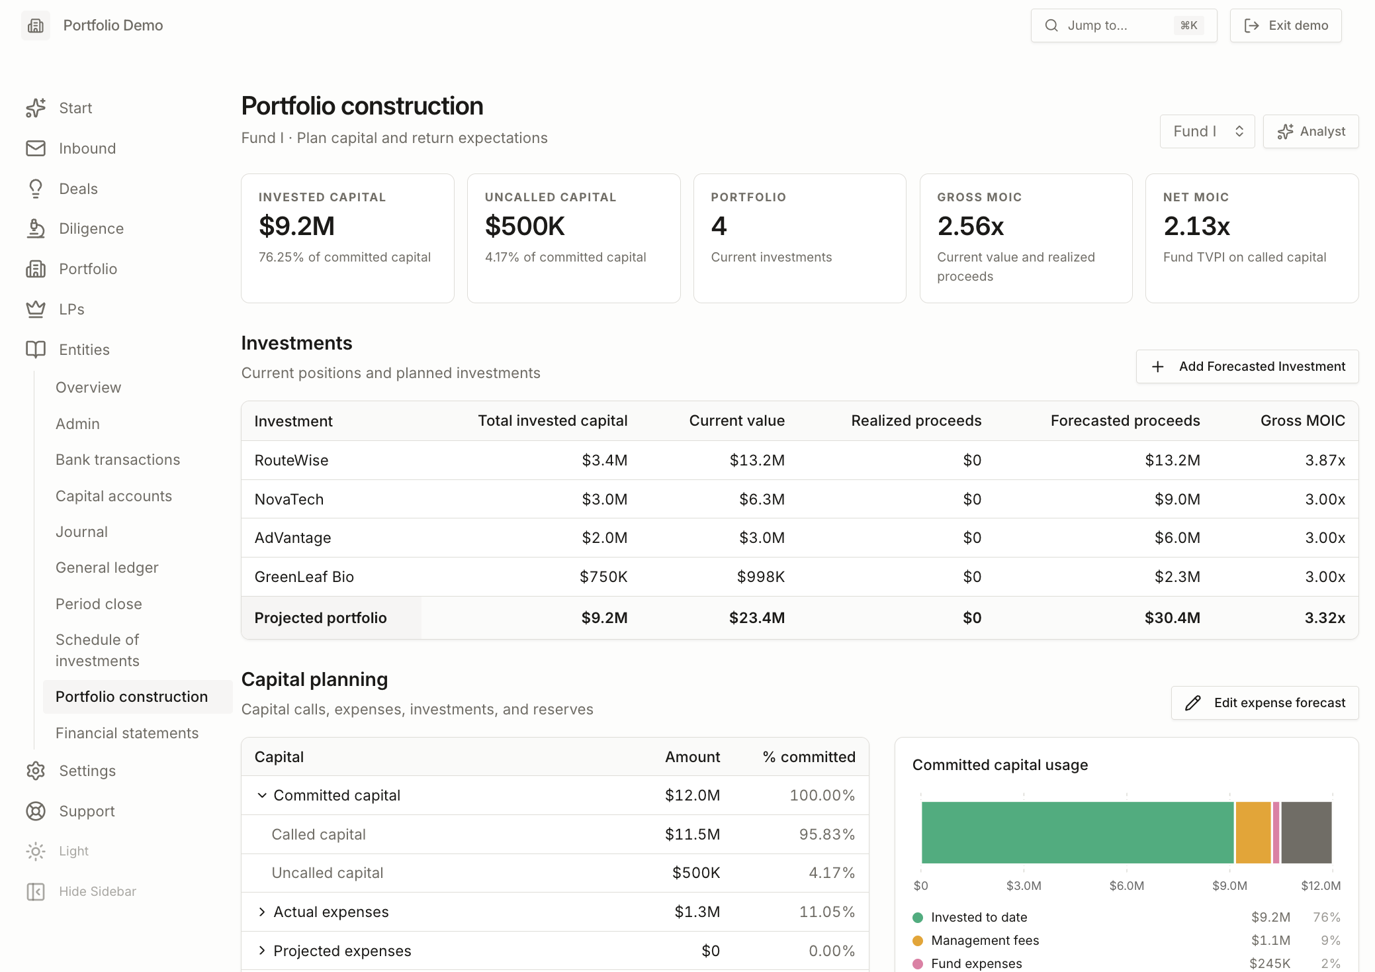Click Add Forecasted Investment button
This screenshot has width=1375, height=972.
pyautogui.click(x=1247, y=367)
